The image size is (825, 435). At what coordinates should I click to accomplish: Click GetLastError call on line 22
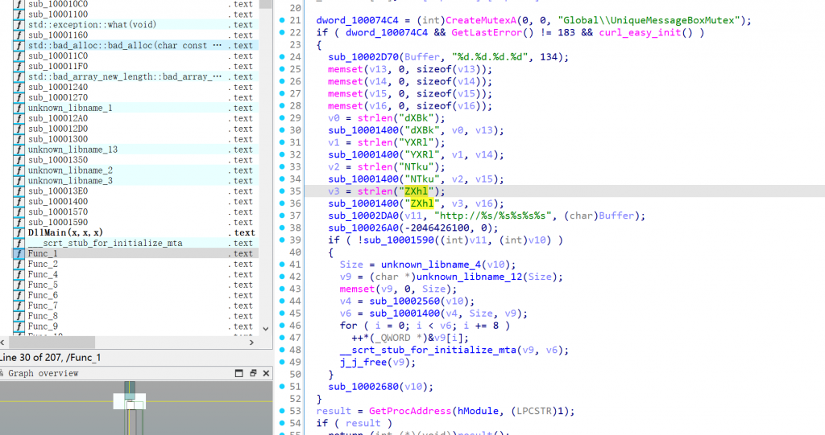click(x=487, y=33)
